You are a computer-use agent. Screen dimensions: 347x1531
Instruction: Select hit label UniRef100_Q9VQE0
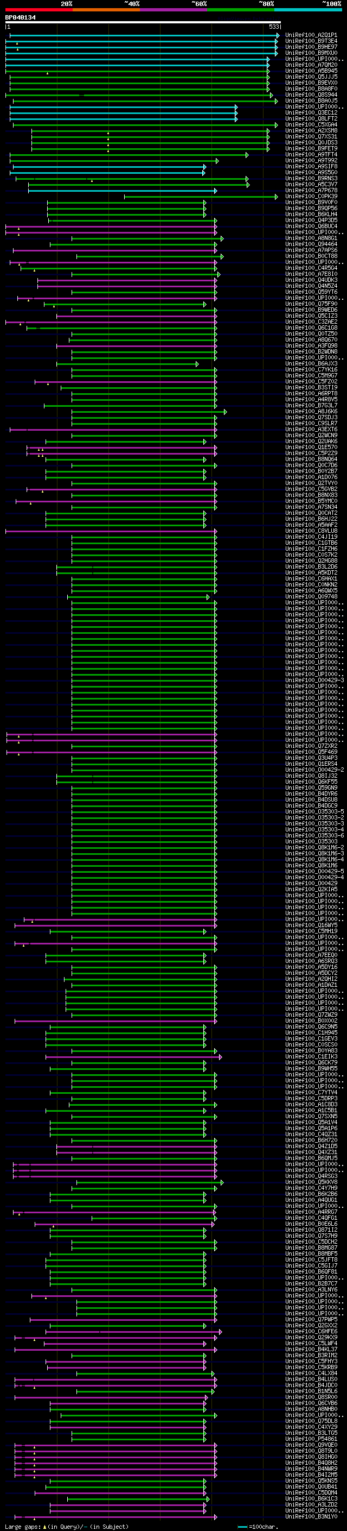311,1445
